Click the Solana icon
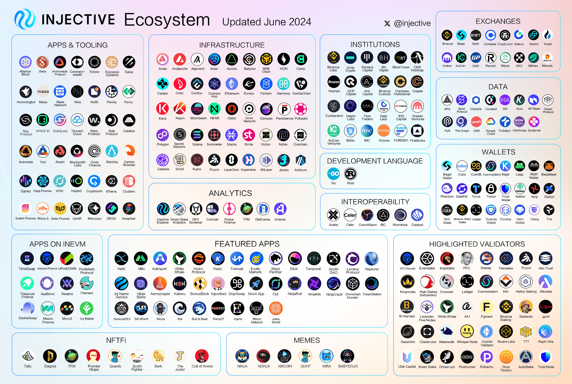The image size is (572, 384). tap(197, 135)
